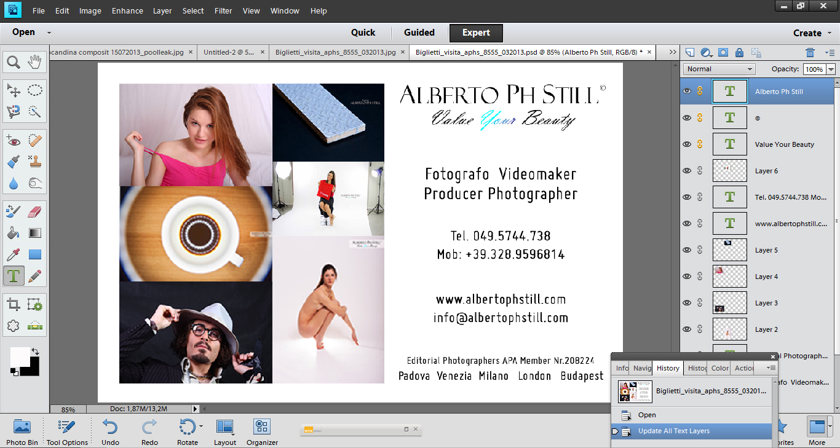The width and height of the screenshot is (840, 448).
Task: Select the Crop tool
Action: point(14,305)
